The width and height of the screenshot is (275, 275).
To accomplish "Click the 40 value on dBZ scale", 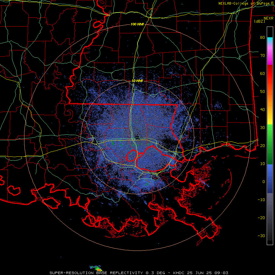I will tap(262, 109).
